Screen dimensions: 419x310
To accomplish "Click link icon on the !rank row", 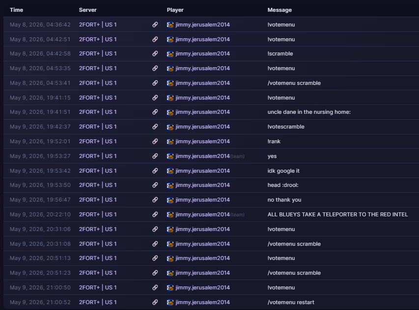I will [x=155, y=141].
